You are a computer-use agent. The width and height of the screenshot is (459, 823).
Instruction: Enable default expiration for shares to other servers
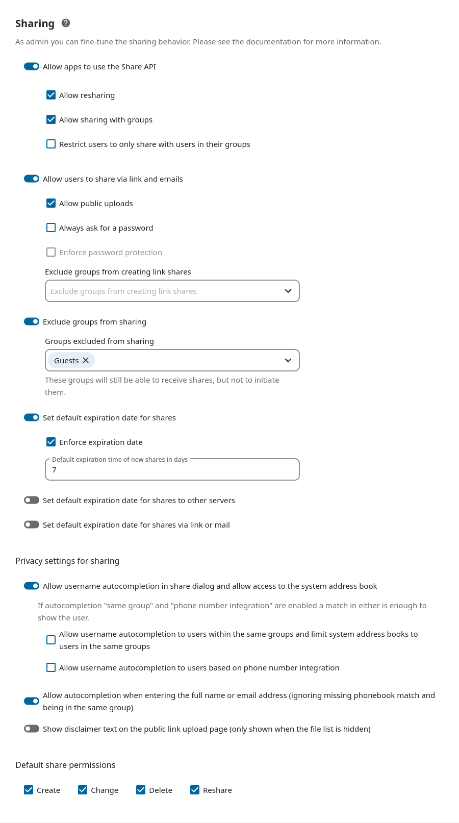click(32, 500)
